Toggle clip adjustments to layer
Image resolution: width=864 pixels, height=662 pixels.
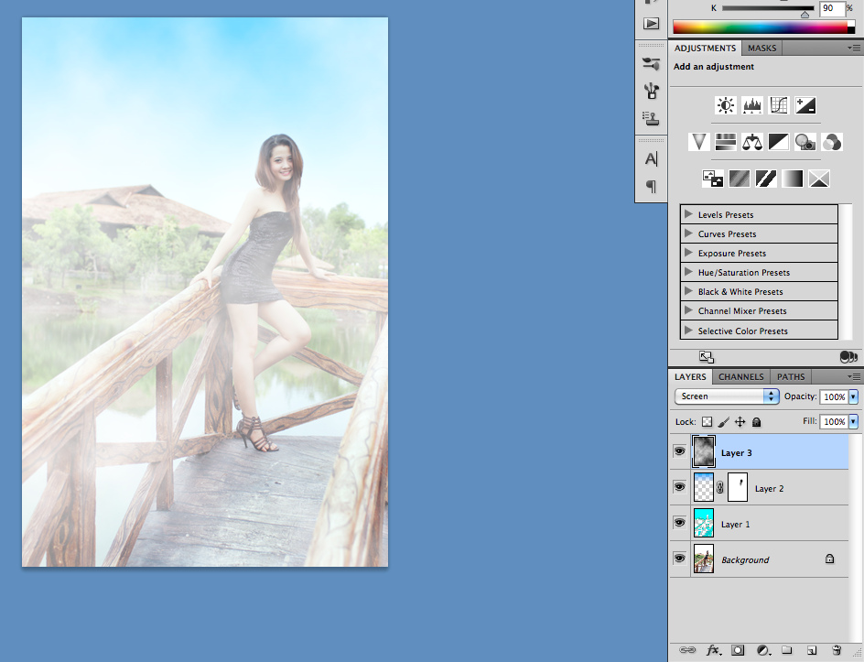pyautogui.click(x=848, y=356)
